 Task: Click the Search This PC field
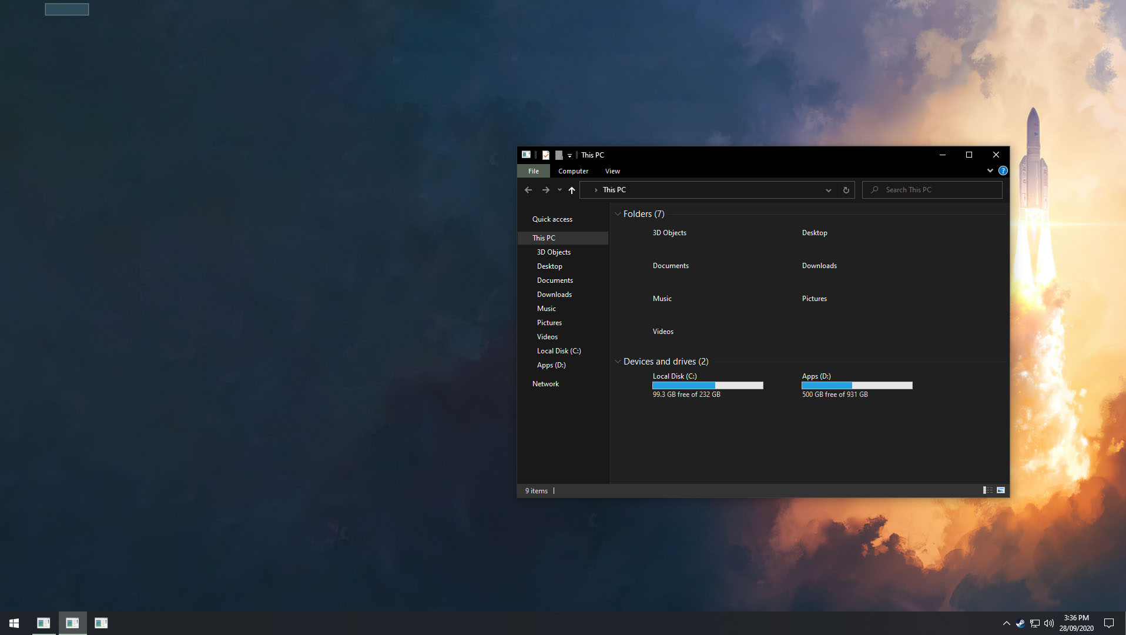[932, 190]
